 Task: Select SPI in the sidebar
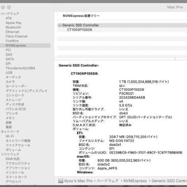tap(8, 64)
